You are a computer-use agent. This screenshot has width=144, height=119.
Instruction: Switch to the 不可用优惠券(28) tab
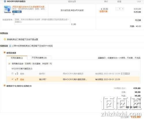39,58
